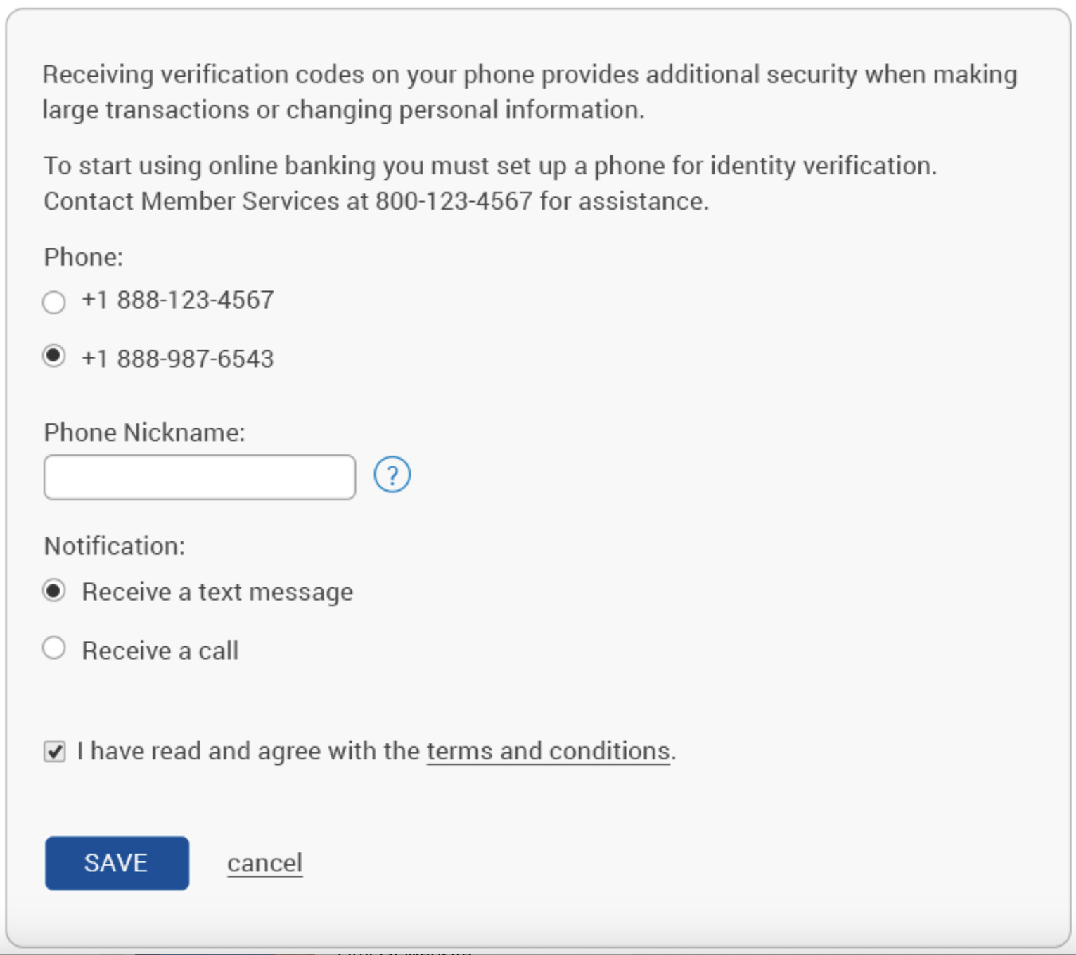Toggle the 'I have read and agree' checkbox
This screenshot has width=1076, height=955.
pyautogui.click(x=56, y=751)
